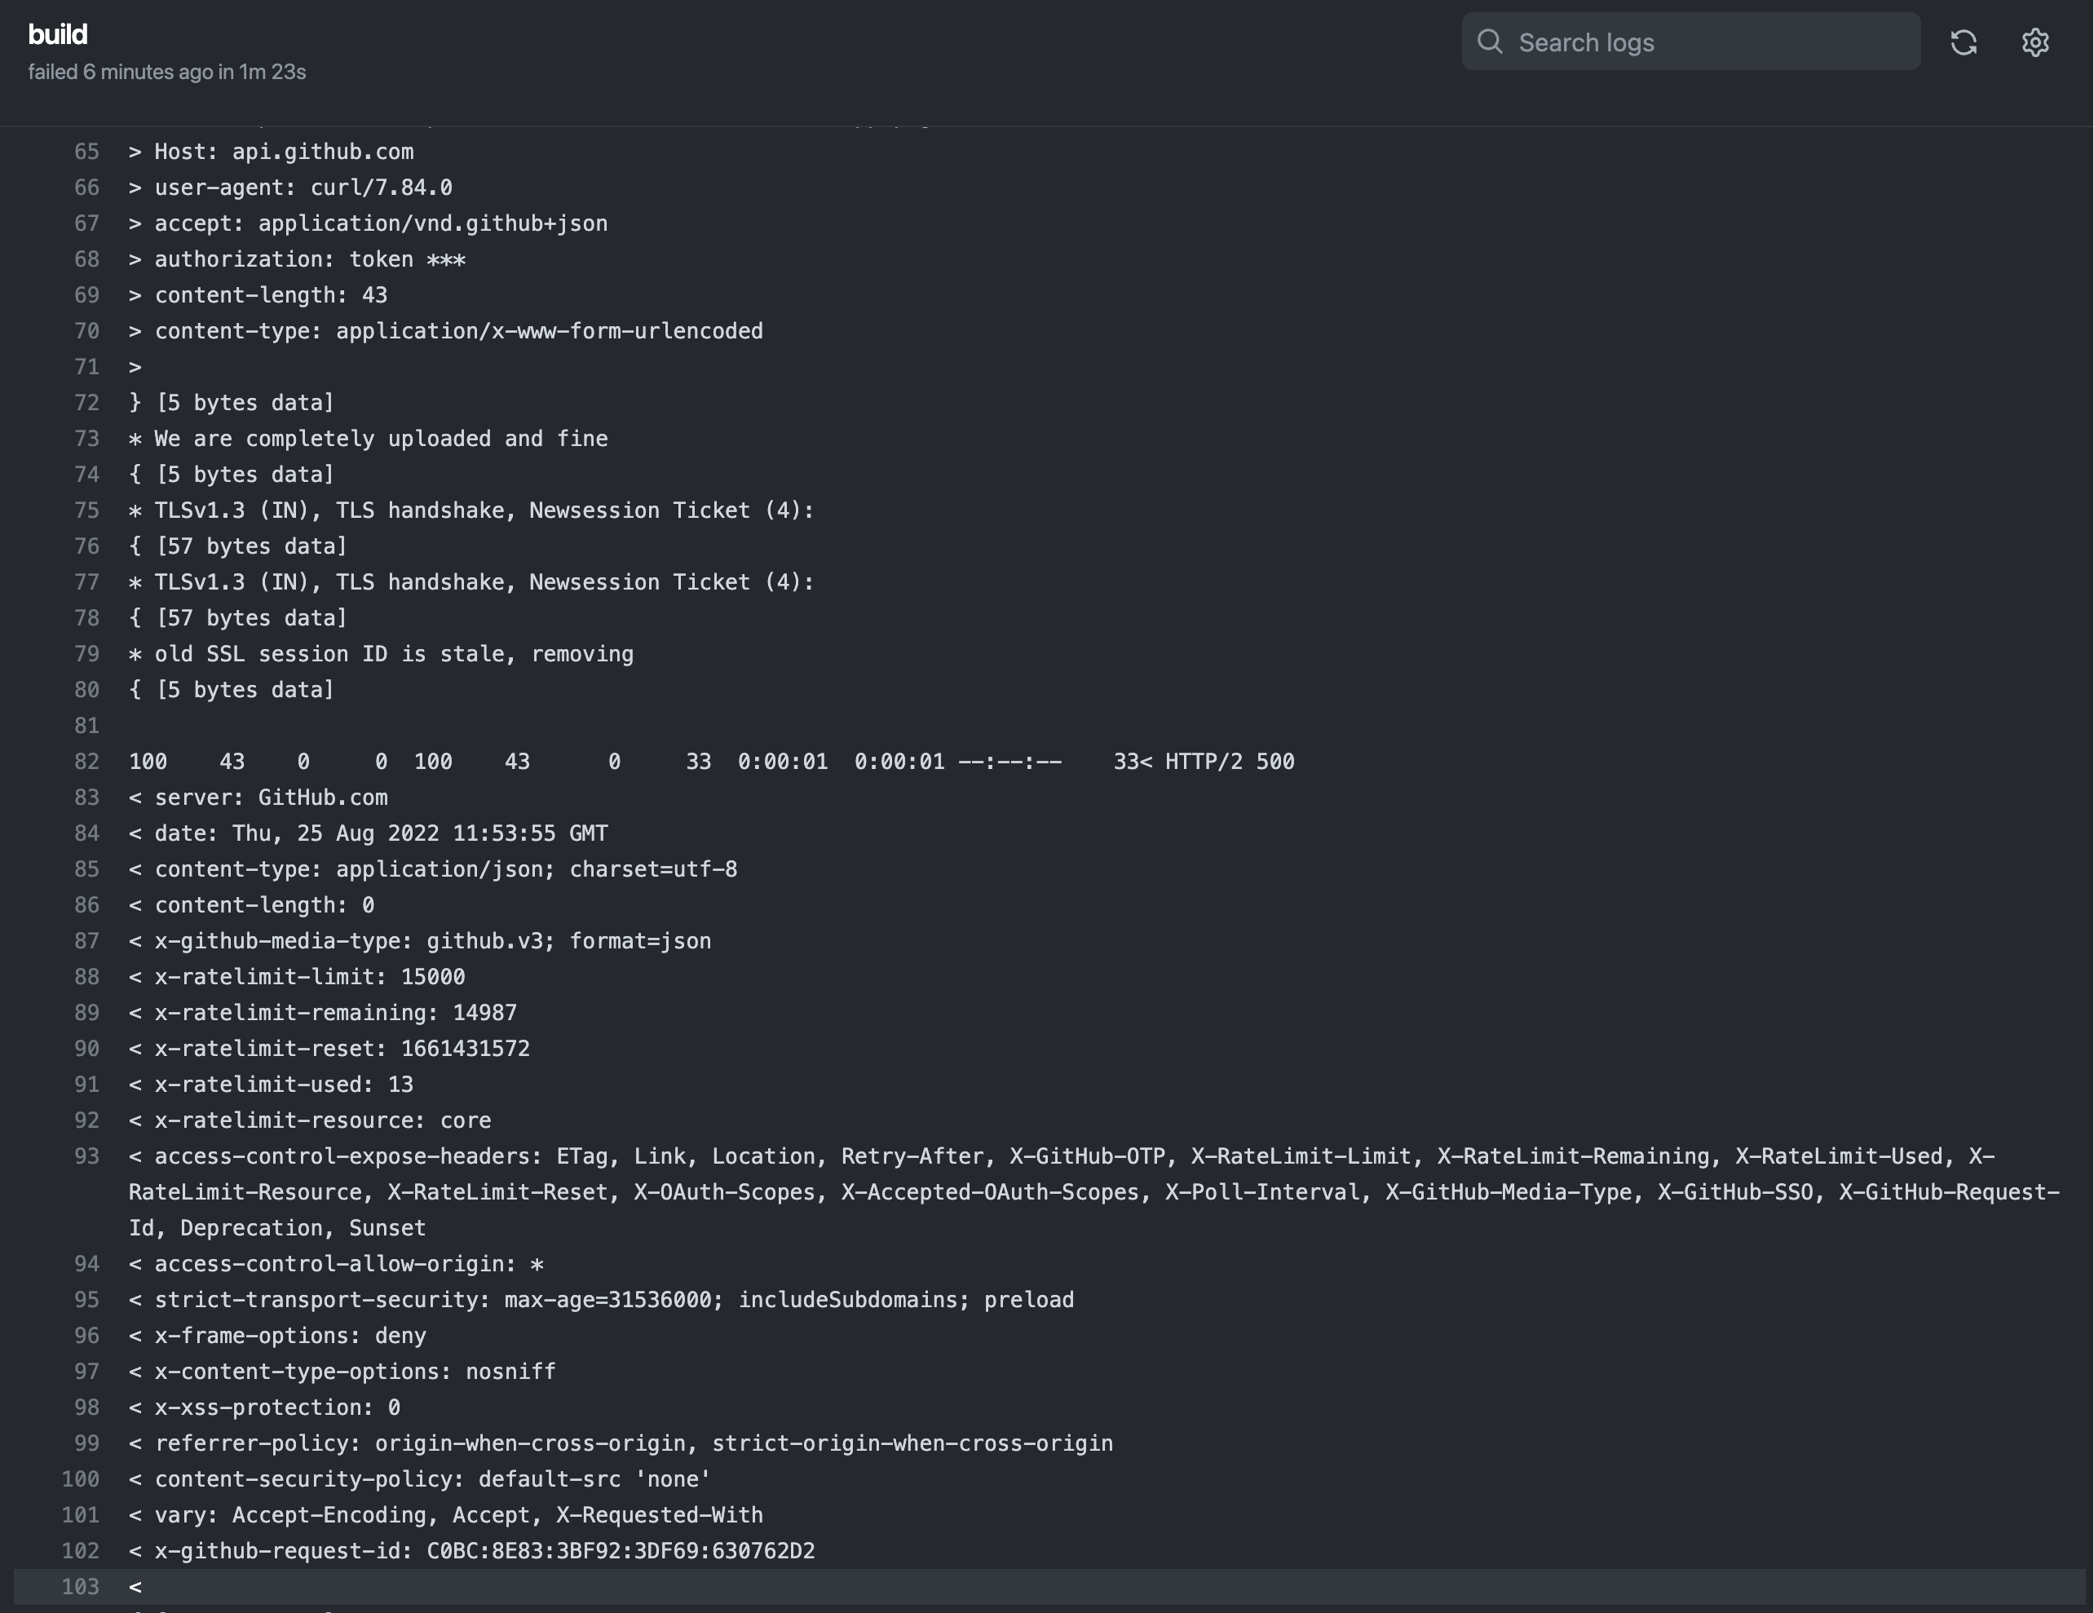
Task: Click the 'charset=utf-8' content-type line
Action: [433, 870]
